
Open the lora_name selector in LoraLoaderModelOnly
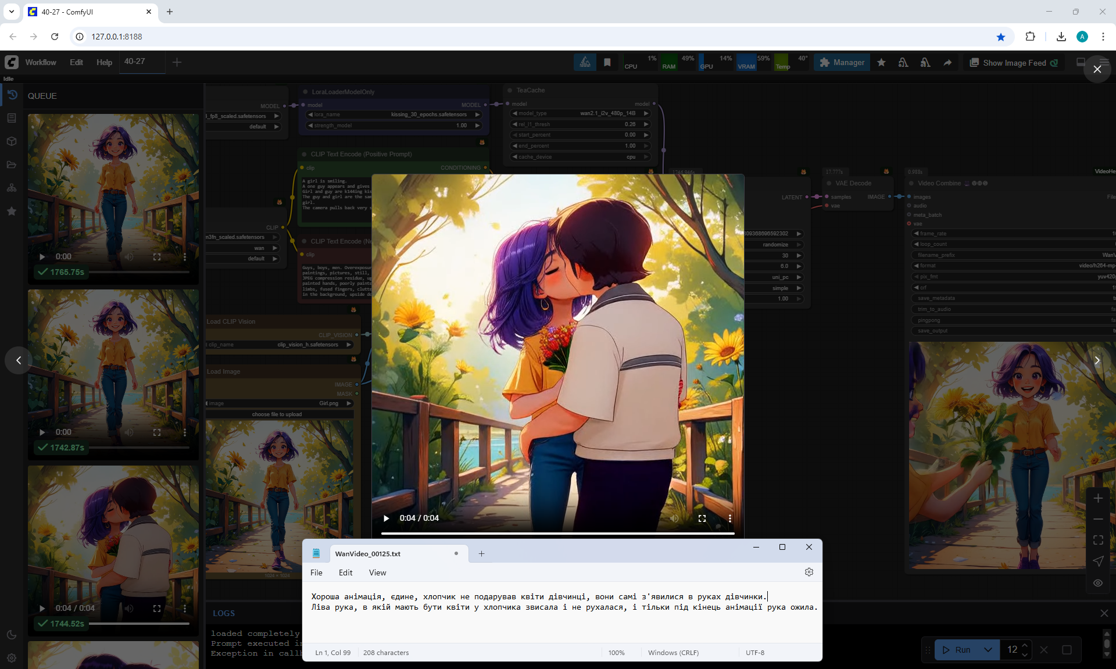click(395, 115)
